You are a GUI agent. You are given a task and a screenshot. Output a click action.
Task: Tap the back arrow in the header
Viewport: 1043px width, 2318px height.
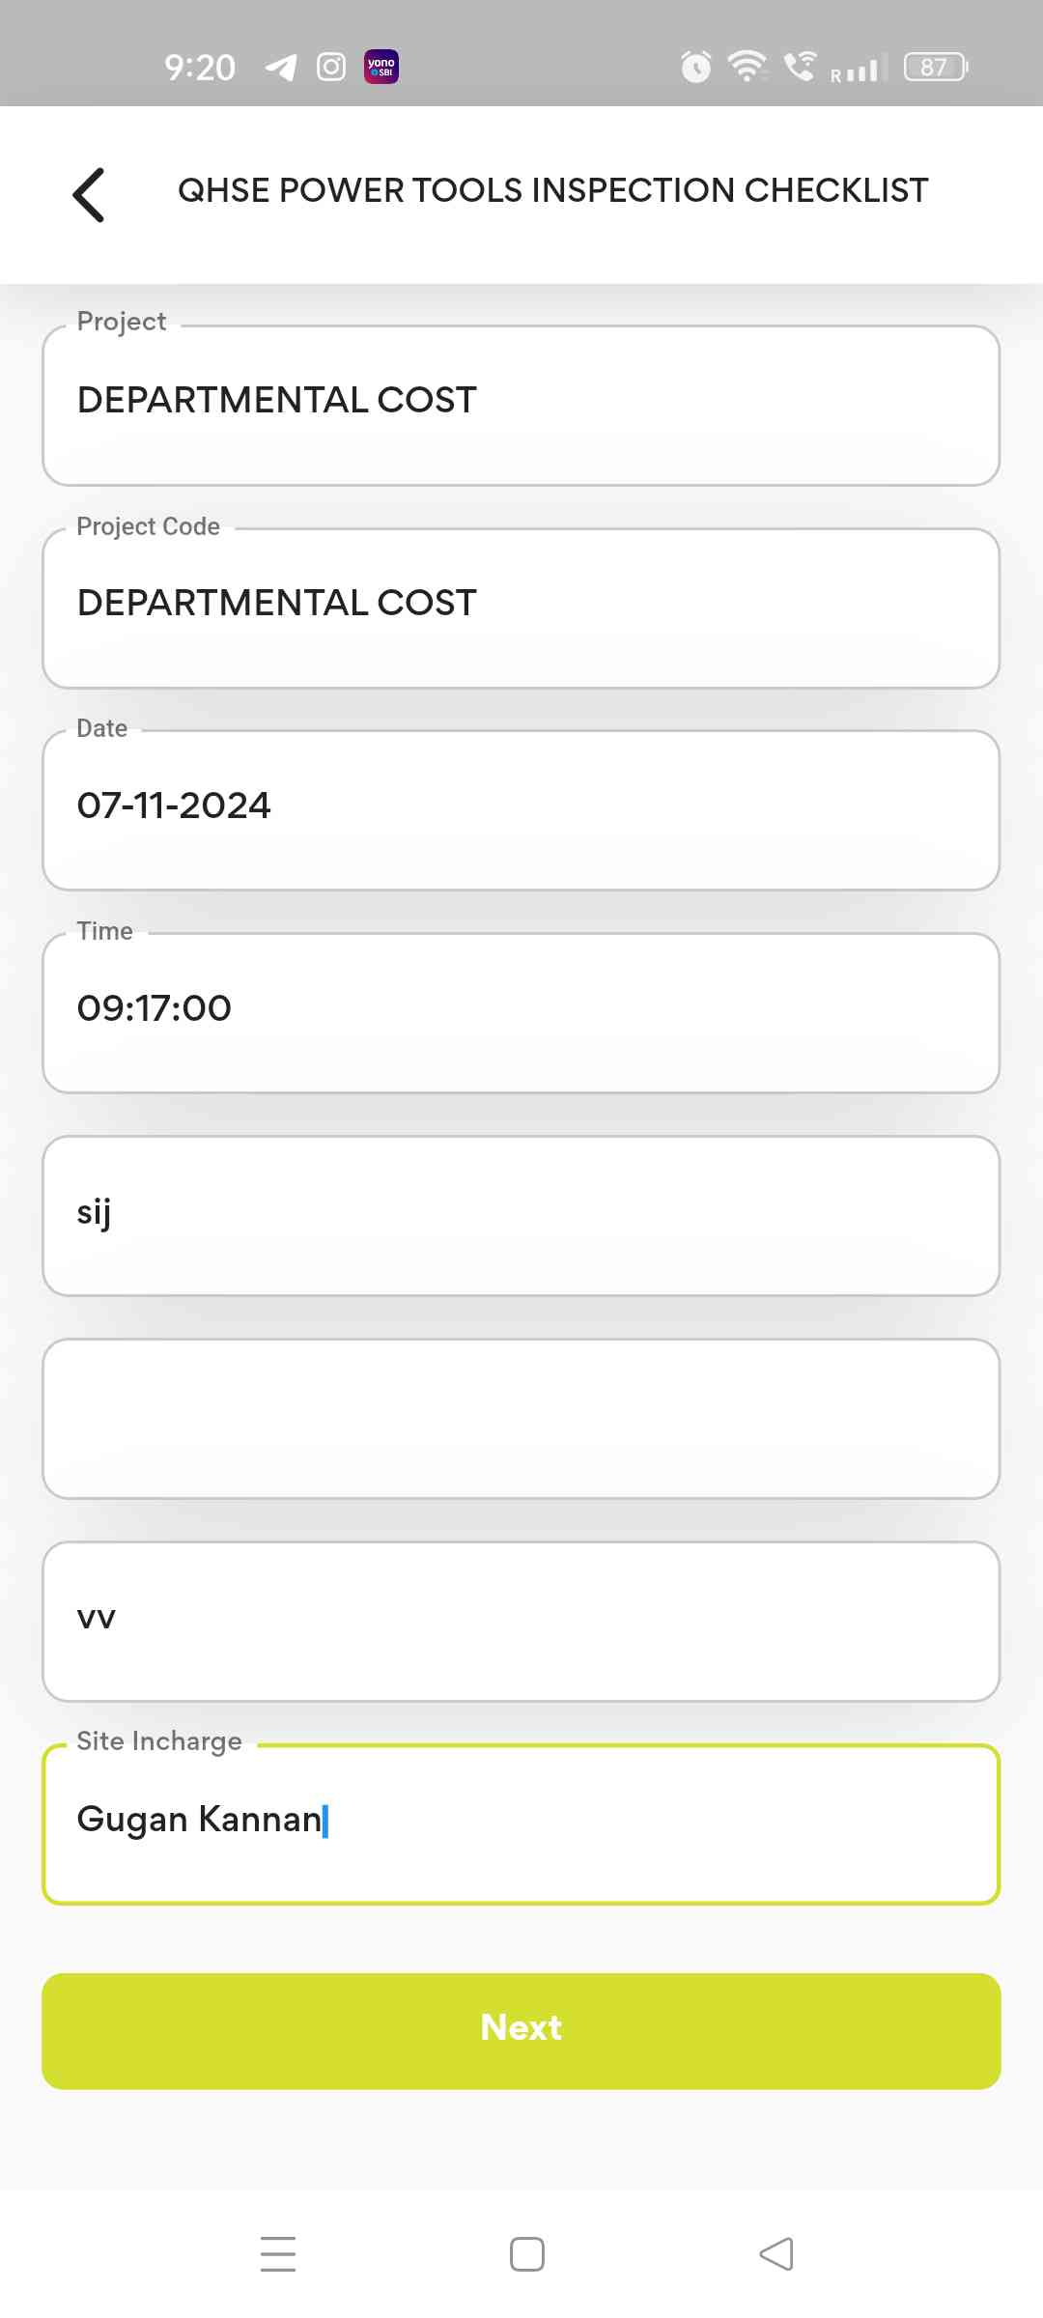click(x=89, y=194)
